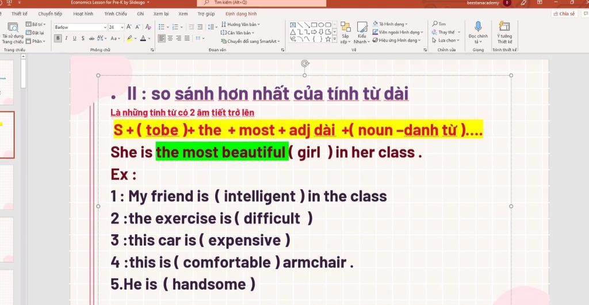Viewport: 589px width, 305px height.
Task: Apply yellow text highlight color
Action: [x=129, y=39]
